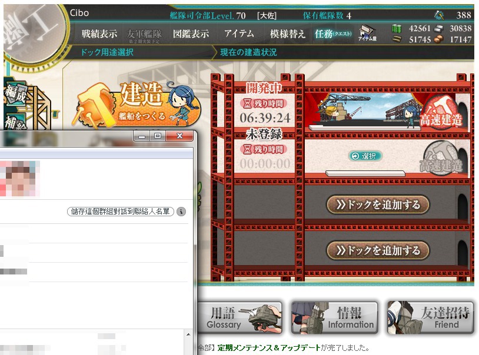
Task: Click the development material count 388
Action: point(464,15)
